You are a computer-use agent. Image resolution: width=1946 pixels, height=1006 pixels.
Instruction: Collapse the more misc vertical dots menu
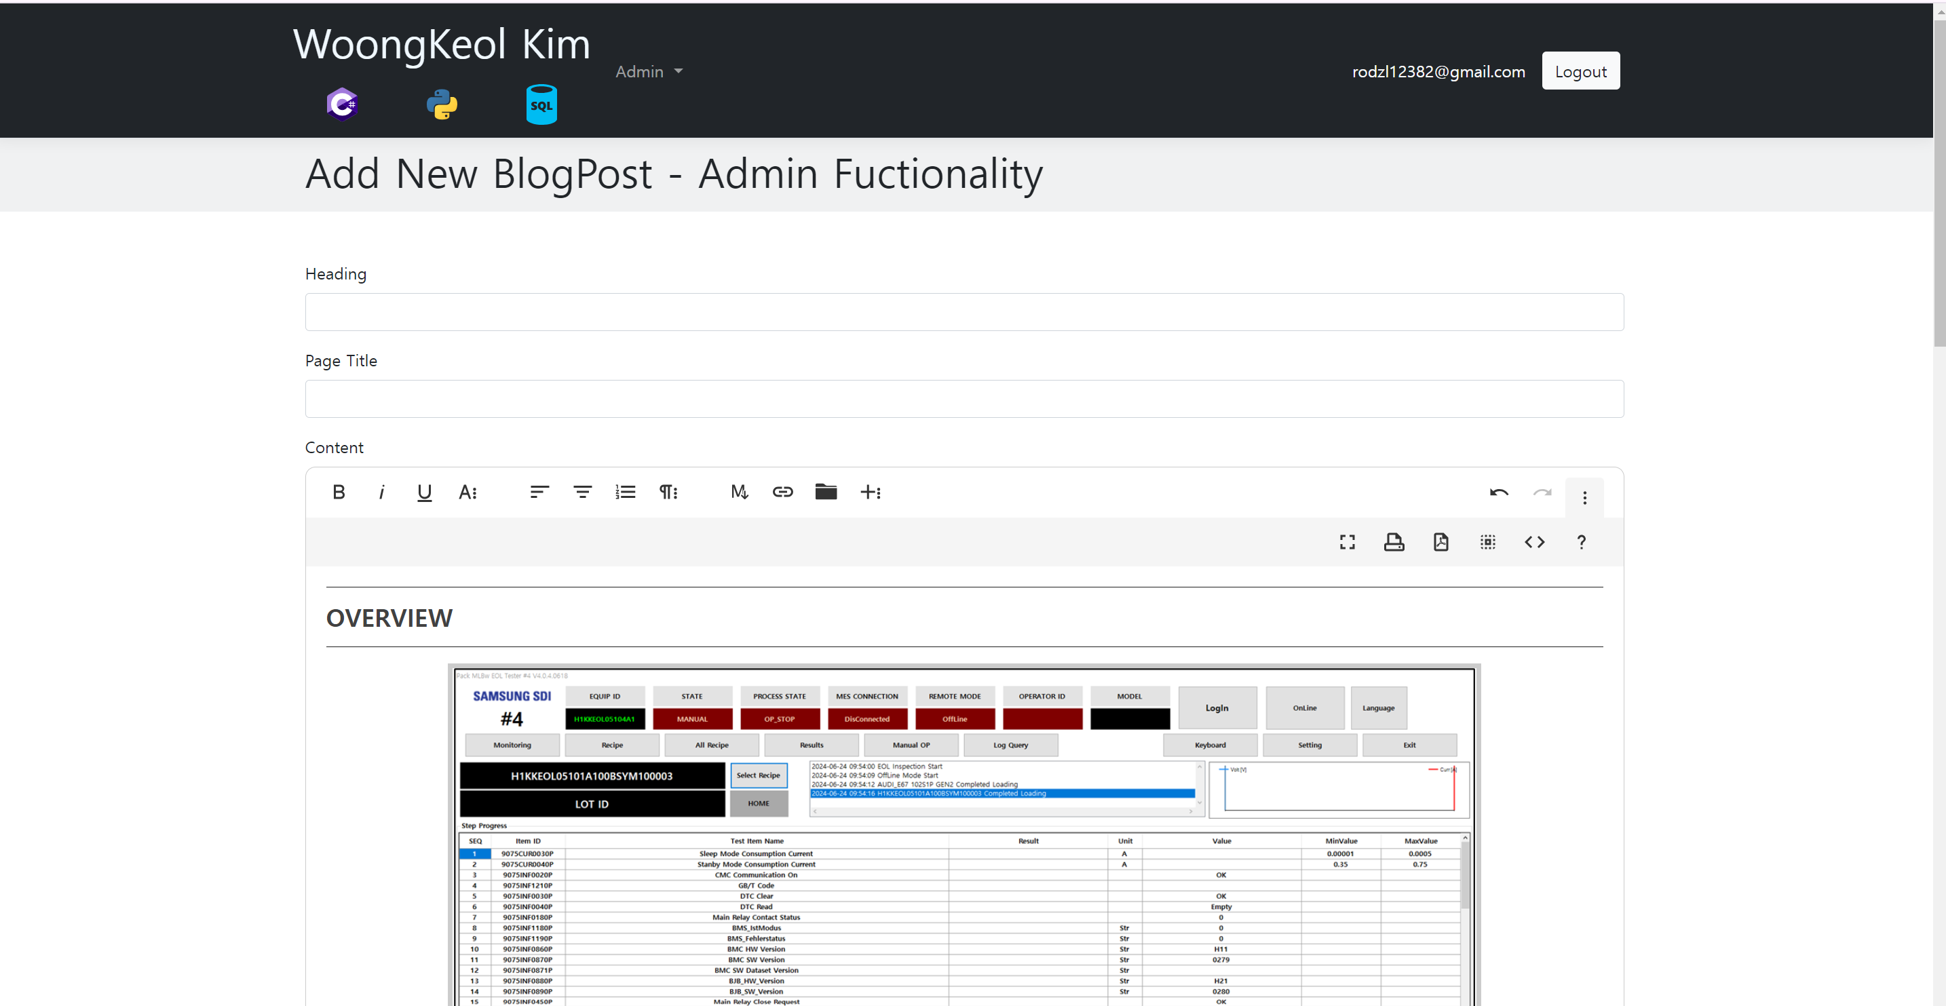[x=1585, y=498]
